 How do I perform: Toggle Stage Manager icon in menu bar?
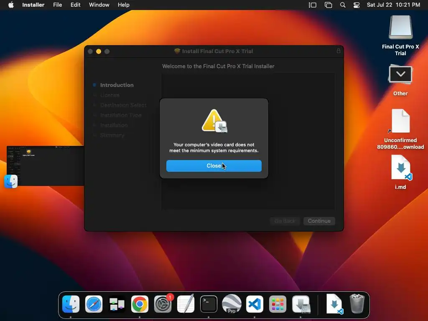click(x=312, y=5)
